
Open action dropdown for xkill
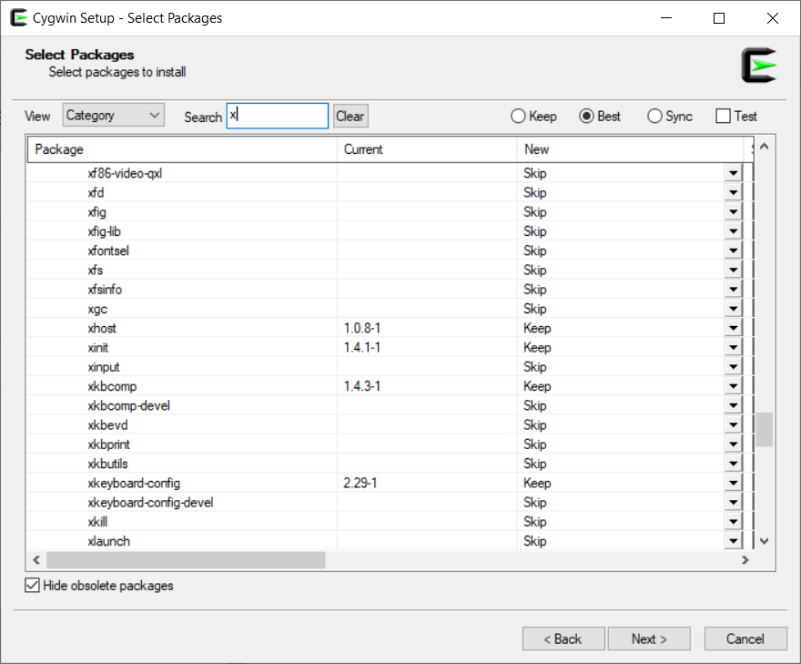click(733, 522)
